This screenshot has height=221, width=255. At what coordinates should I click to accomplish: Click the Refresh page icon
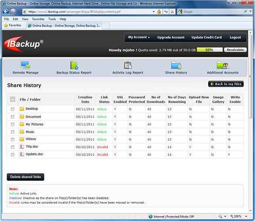click(x=166, y=12)
